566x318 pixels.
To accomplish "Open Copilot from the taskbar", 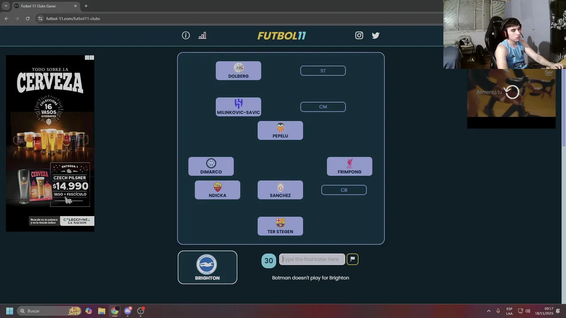I will pyautogui.click(x=88, y=311).
